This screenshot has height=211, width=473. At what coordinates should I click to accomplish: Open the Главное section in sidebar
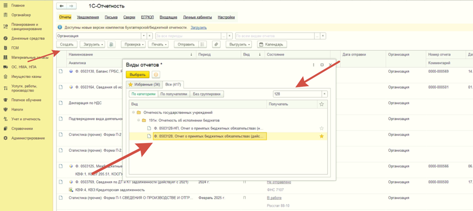tap(18, 5)
